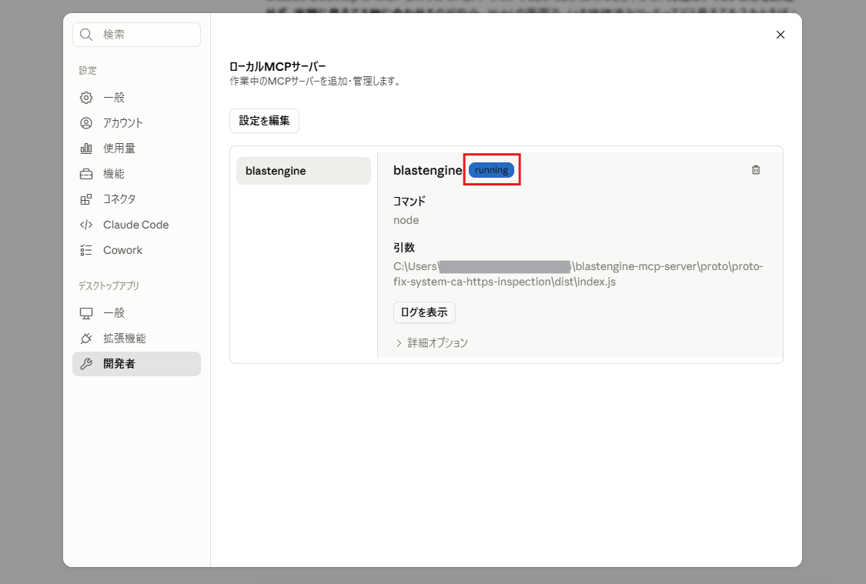
Task: Click the 設定を編集 button
Action: (264, 120)
